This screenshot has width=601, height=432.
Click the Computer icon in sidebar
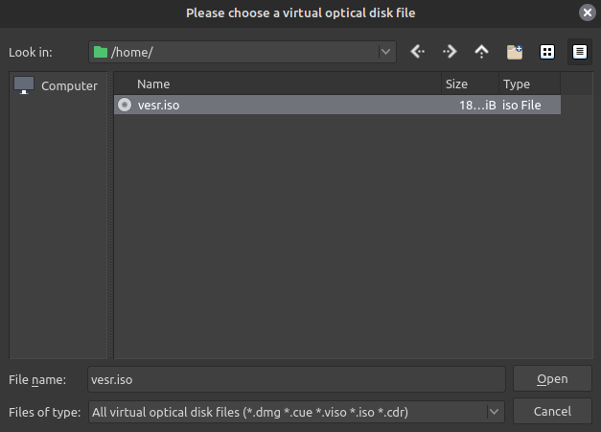click(25, 85)
